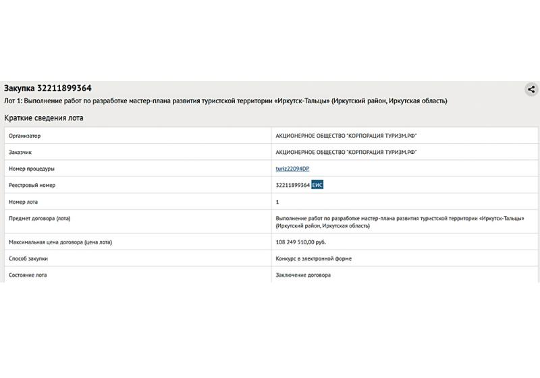This screenshot has width=540, height=378.
Task: Click the contract subject description in the table
Action: (398, 222)
